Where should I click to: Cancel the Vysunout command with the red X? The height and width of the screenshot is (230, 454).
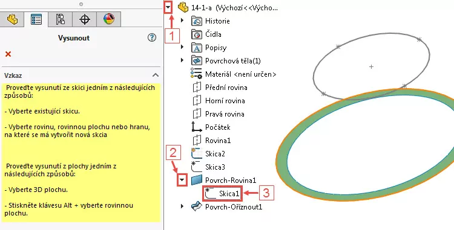coord(8,54)
